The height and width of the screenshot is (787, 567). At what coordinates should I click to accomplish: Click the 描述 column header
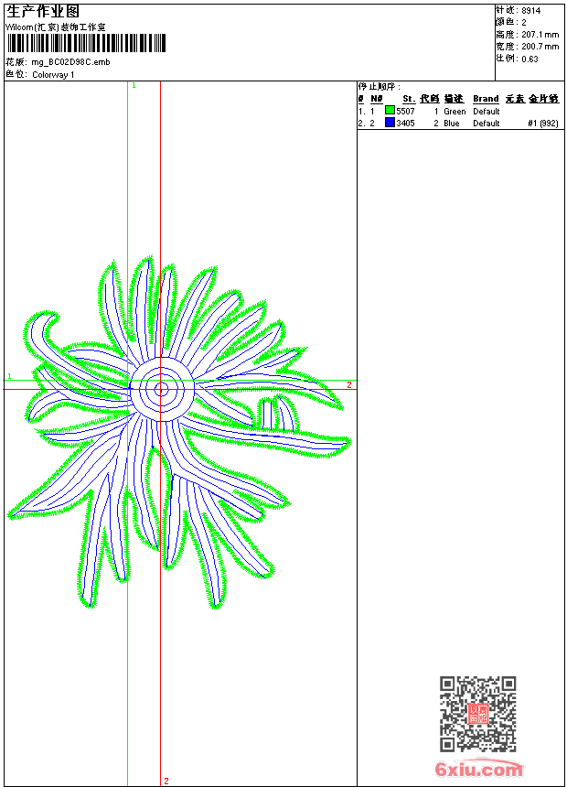454,99
